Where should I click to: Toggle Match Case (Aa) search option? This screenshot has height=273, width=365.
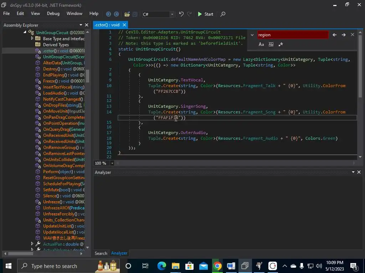point(261,44)
